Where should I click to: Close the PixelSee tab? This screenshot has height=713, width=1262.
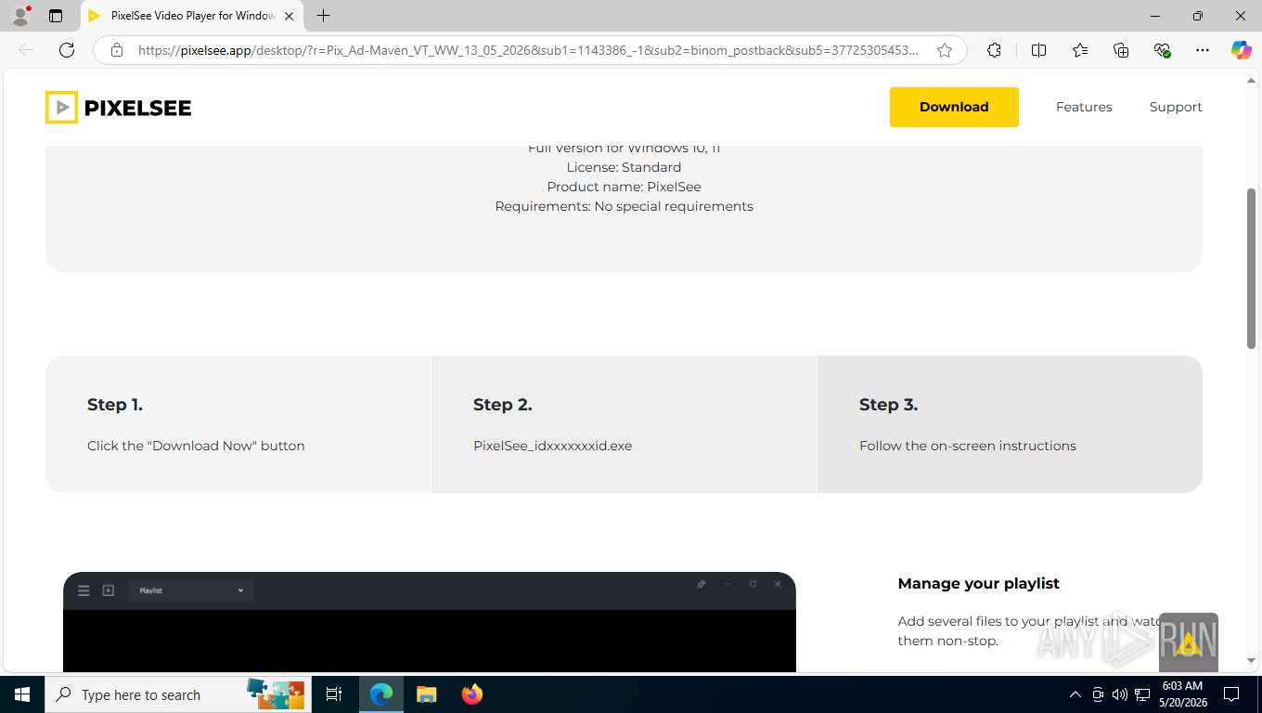(x=289, y=16)
